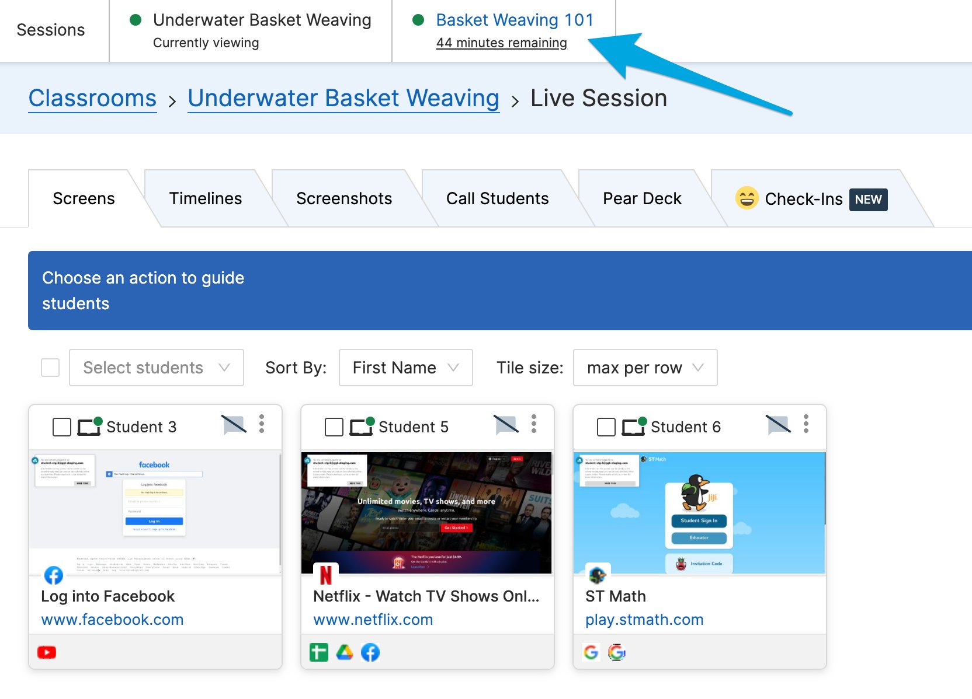Check the Student 3 checkbox
This screenshot has height=699, width=972.
coord(62,427)
